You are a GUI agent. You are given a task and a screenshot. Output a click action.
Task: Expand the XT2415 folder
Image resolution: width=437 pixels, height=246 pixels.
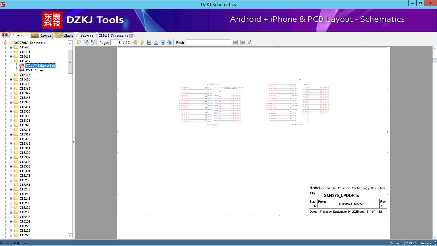[x=11, y=75]
